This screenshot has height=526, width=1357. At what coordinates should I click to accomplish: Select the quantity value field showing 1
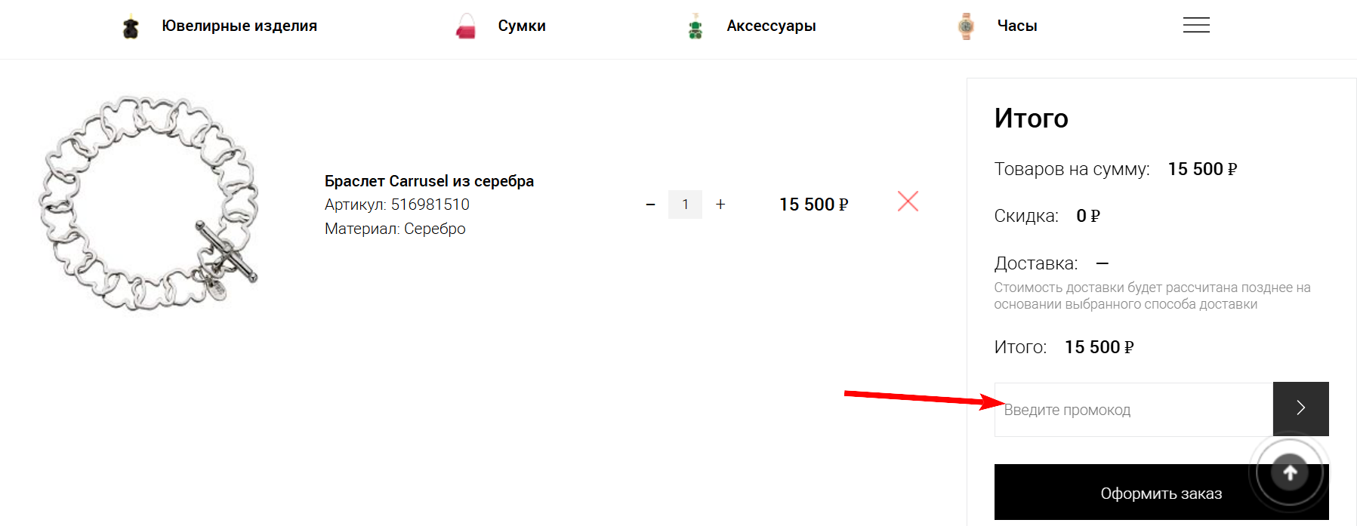(x=685, y=204)
